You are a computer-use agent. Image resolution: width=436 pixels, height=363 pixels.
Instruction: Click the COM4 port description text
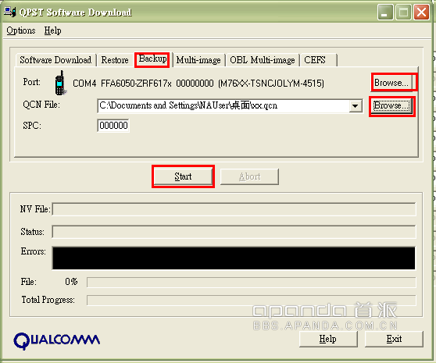pos(198,84)
